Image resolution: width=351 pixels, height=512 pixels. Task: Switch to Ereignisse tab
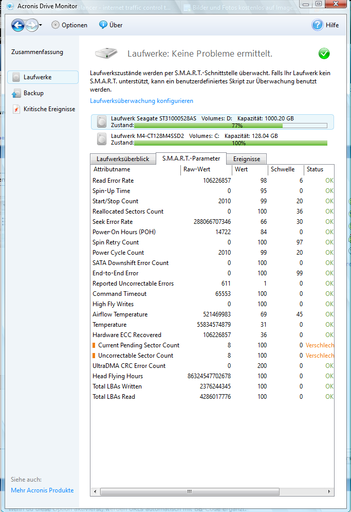(247, 159)
